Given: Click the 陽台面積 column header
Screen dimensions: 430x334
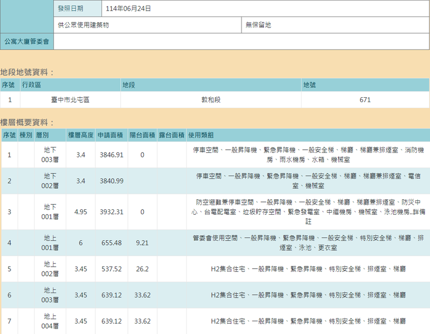Looking at the screenshot, I should pyautogui.click(x=142, y=135).
